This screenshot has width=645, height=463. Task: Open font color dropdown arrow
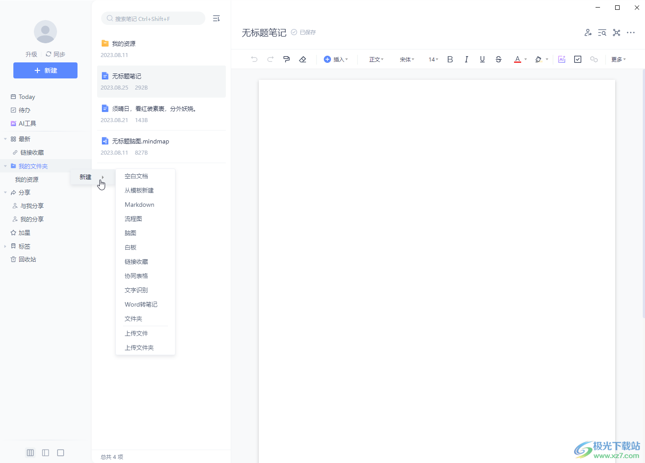526,59
